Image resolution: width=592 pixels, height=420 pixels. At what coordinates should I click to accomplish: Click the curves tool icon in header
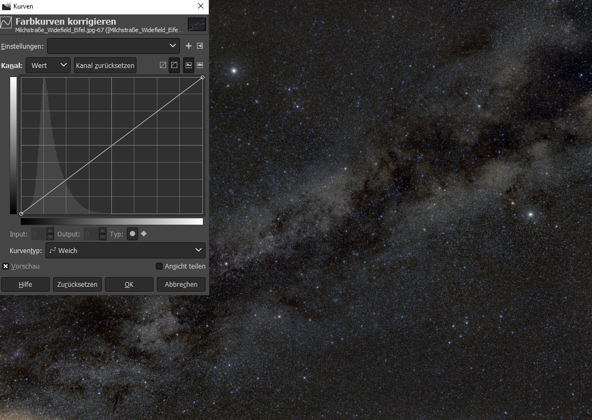(x=6, y=22)
